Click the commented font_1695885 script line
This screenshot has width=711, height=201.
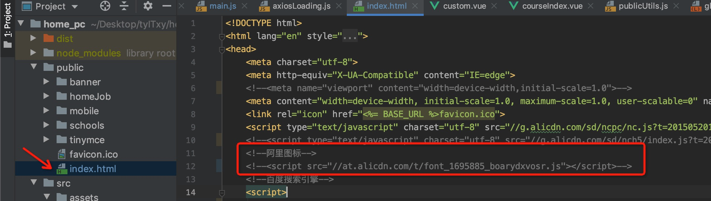tap(439, 166)
